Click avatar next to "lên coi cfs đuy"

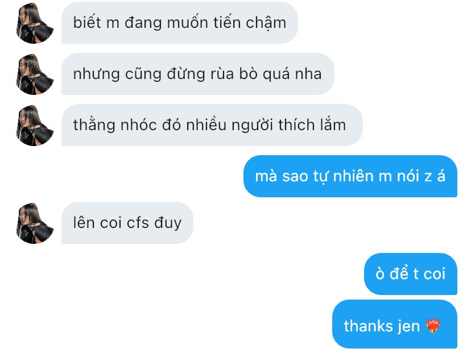[35, 223]
